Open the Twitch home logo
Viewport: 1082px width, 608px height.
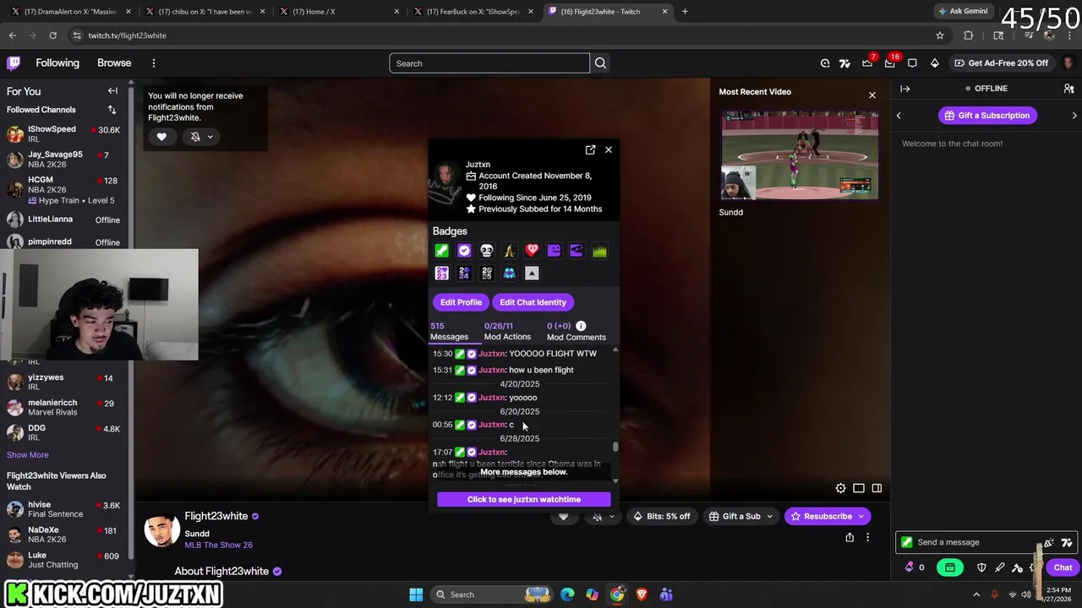click(x=14, y=63)
